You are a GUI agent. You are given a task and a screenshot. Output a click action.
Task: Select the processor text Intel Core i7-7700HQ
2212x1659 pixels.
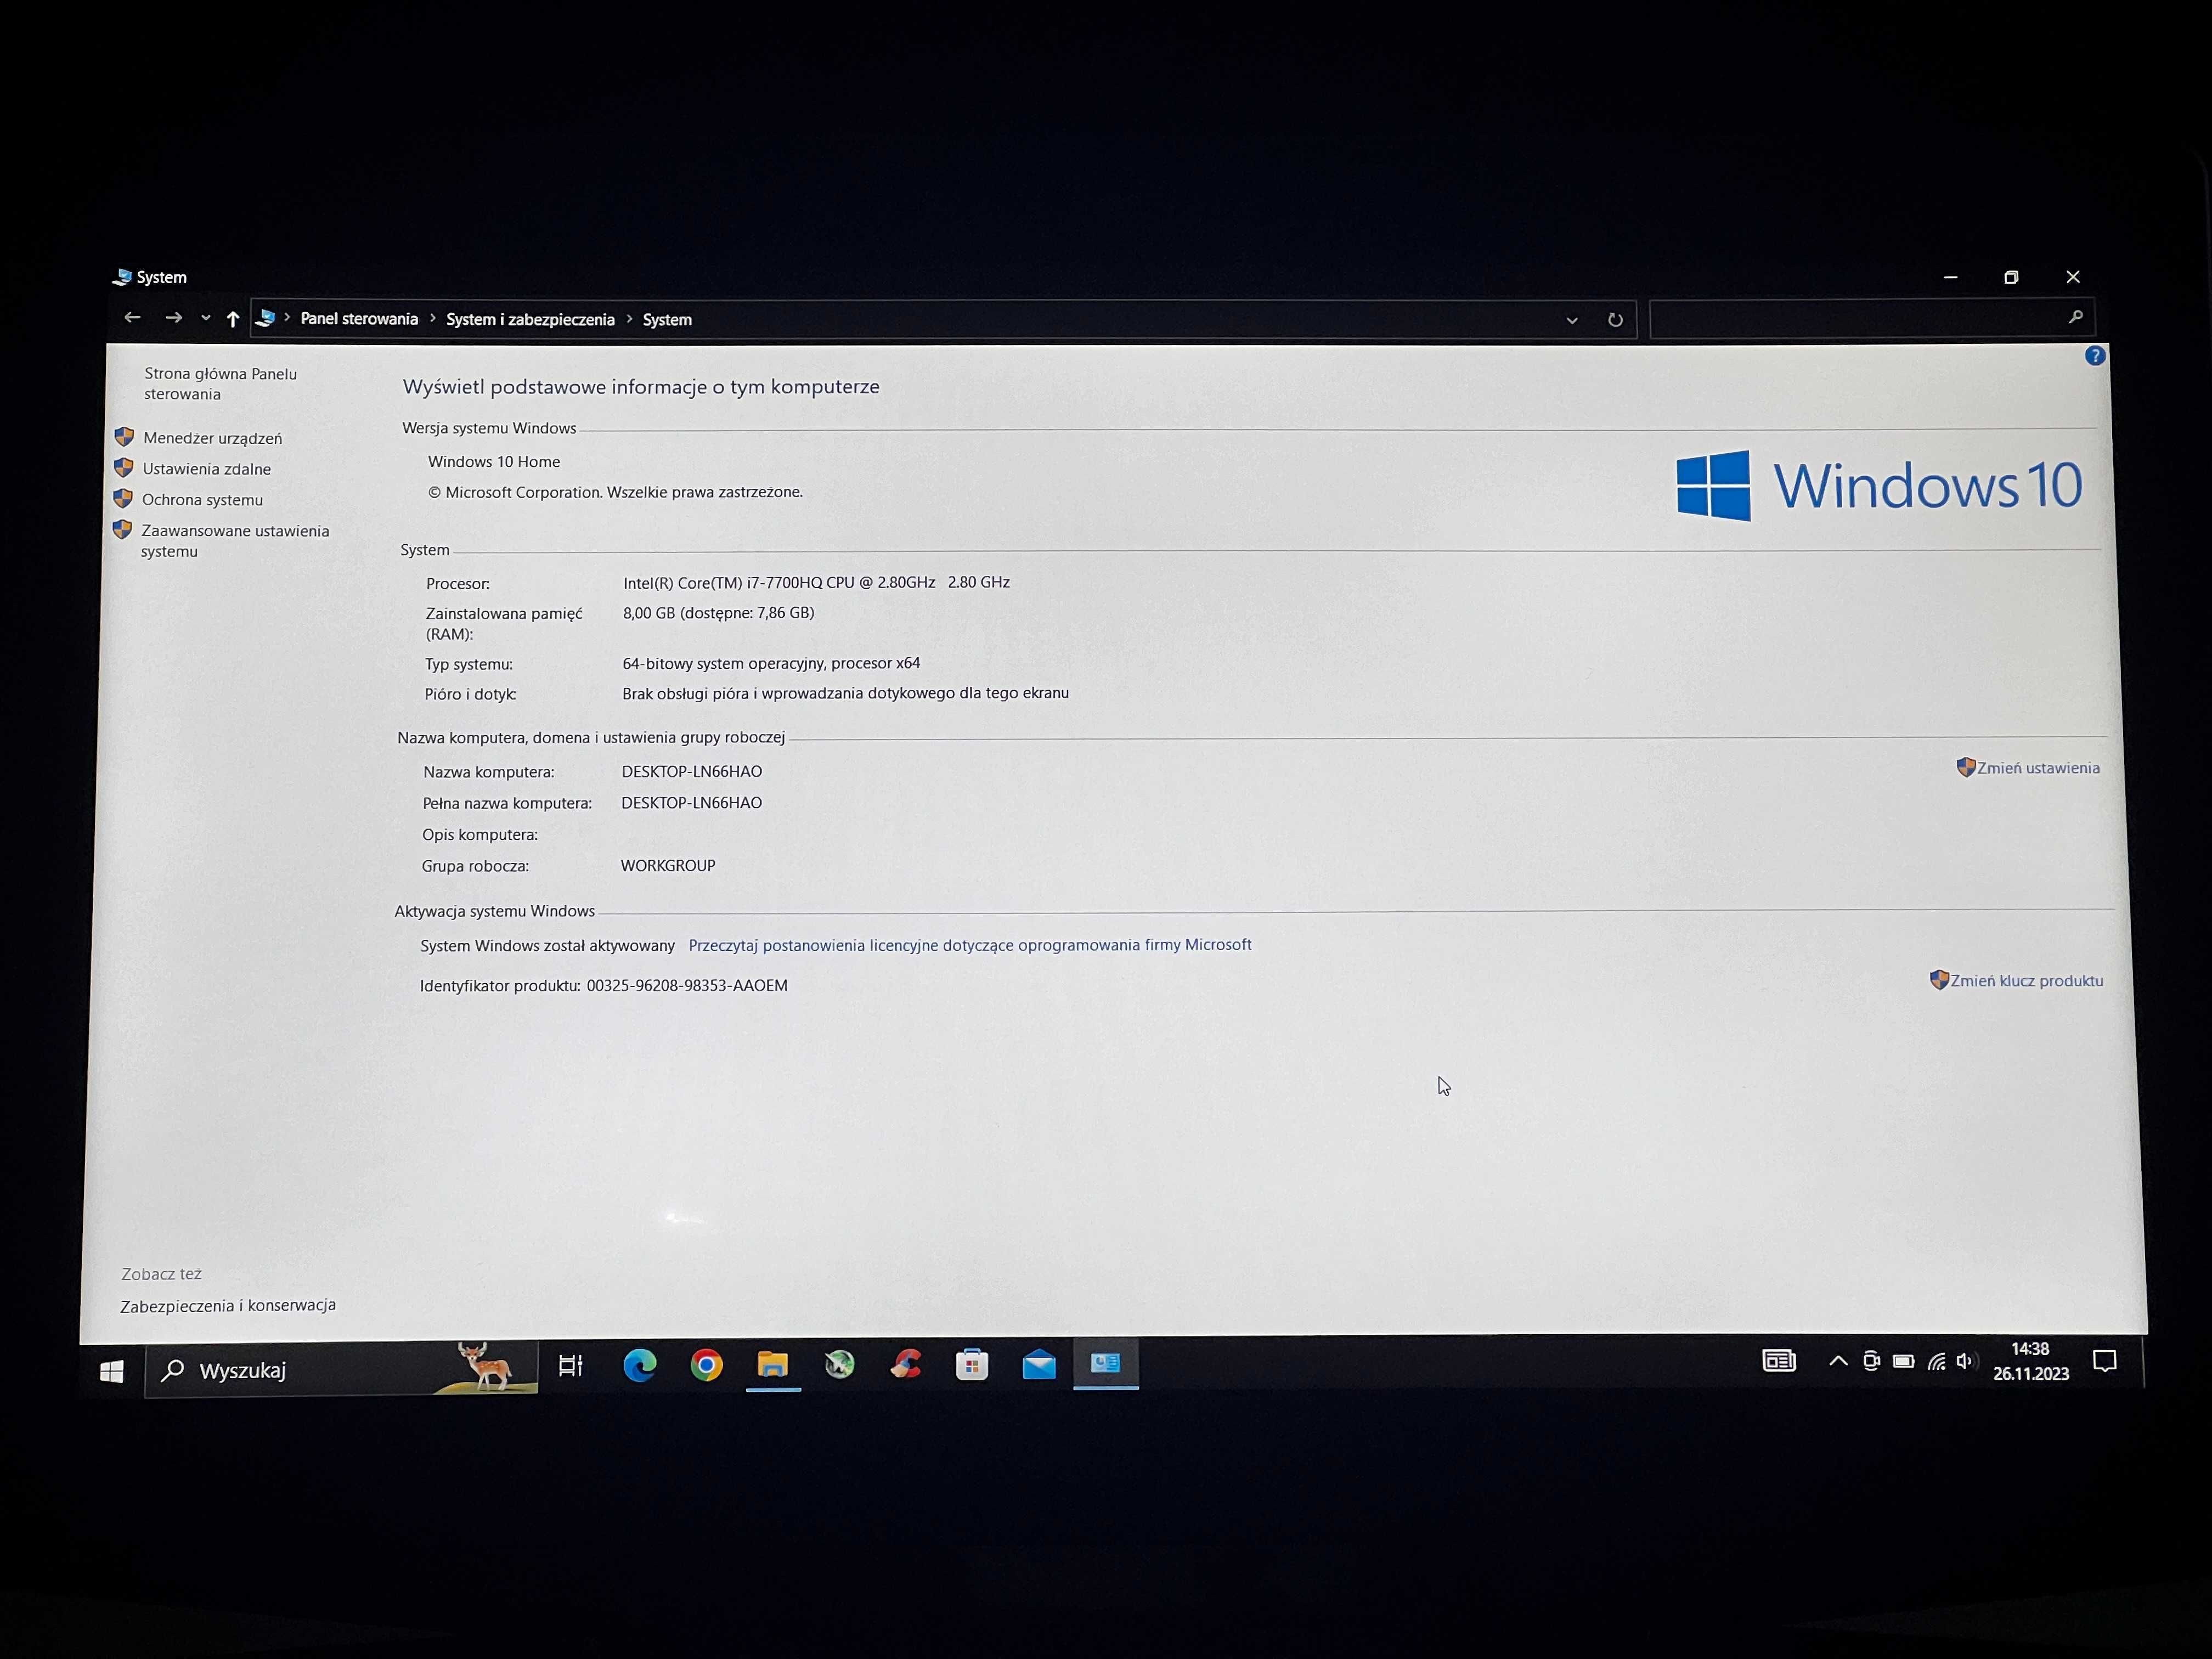coord(816,582)
